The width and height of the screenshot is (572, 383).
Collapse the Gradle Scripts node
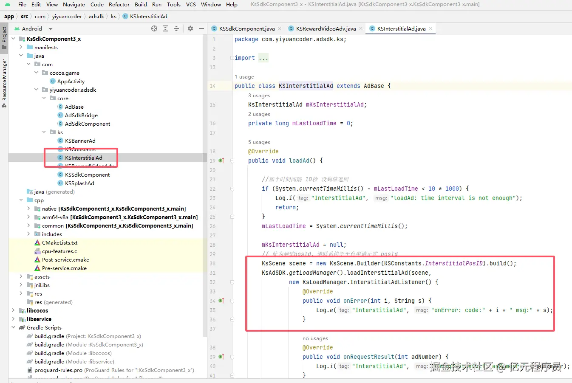tap(13, 327)
